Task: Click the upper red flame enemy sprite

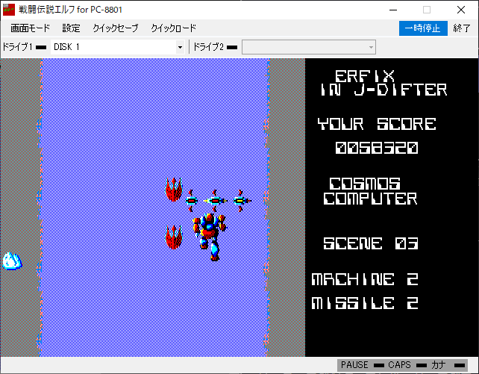Action: (x=174, y=190)
